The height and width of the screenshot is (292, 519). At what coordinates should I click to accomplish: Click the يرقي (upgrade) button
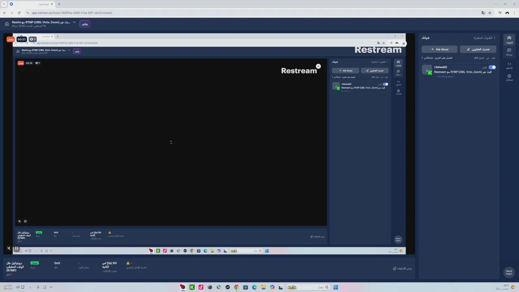pyautogui.click(x=85, y=24)
